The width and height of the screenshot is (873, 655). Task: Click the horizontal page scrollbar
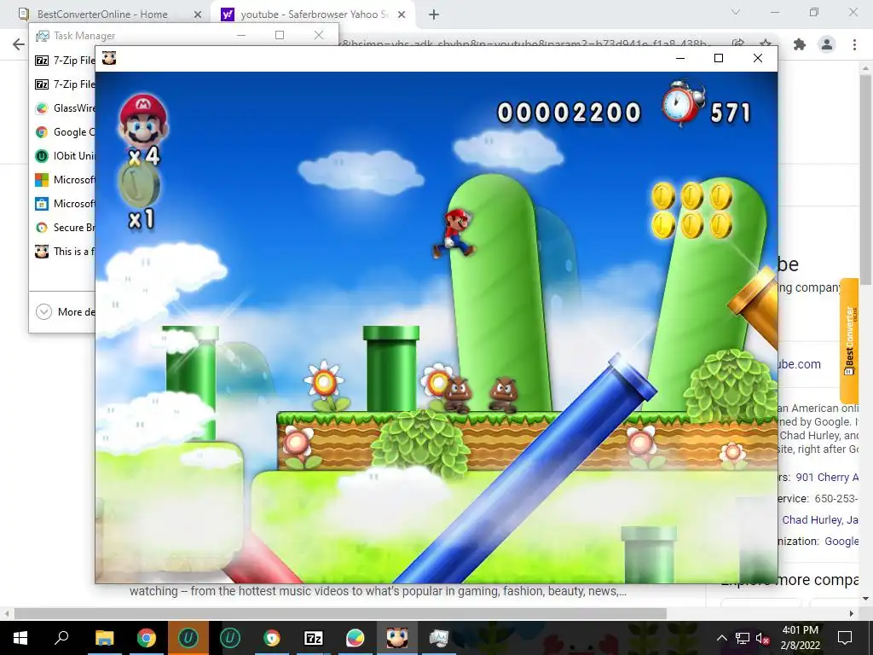340,613
